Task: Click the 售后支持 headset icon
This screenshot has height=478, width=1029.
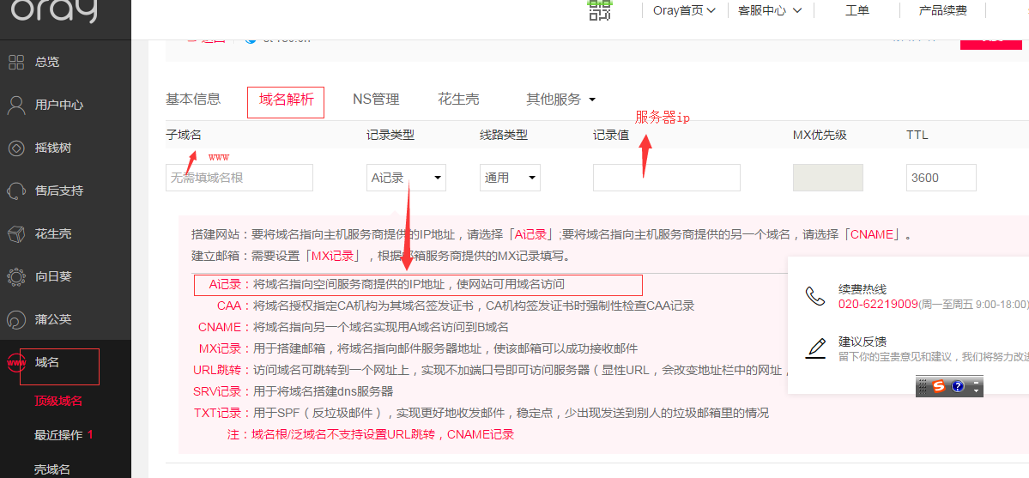Action: pyautogui.click(x=15, y=191)
